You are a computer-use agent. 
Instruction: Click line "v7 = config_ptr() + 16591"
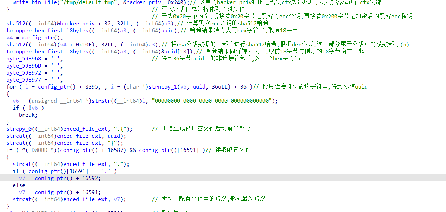point(60,192)
